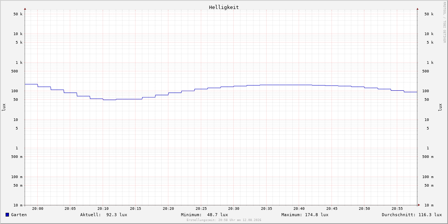Click the red arrow ending the time axis
The width and height of the screenshot is (448, 224).
[419, 205]
